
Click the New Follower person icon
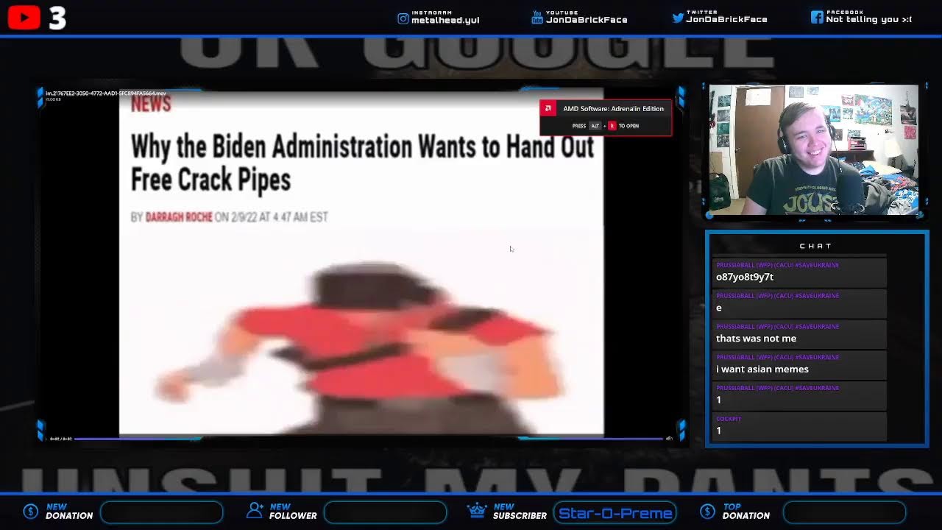click(x=255, y=510)
